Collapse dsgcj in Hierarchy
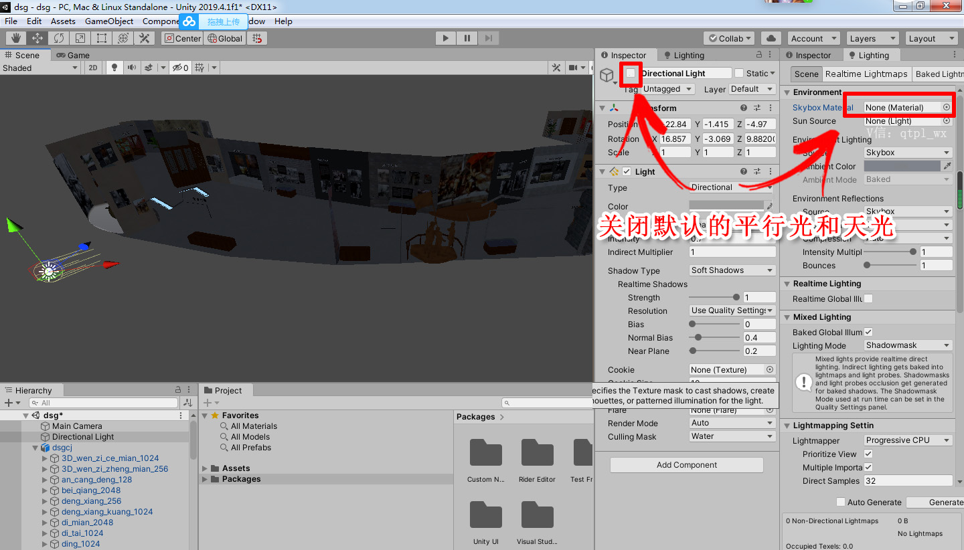 [x=35, y=448]
